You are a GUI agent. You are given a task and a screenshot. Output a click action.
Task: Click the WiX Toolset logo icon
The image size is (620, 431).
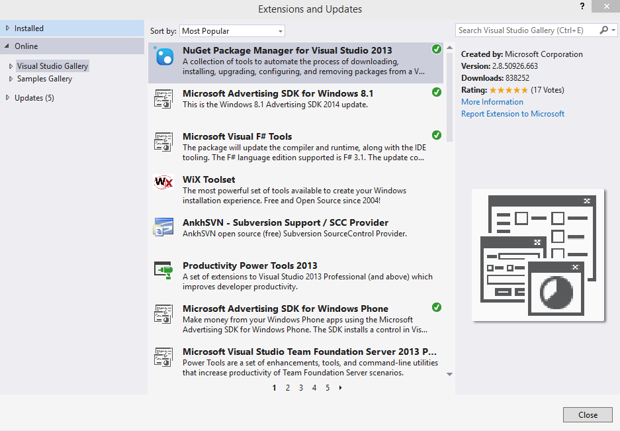[163, 182]
